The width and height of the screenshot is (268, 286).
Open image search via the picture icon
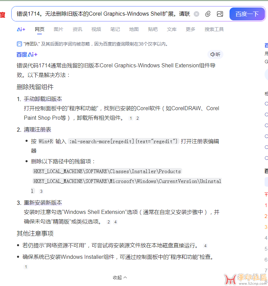pos(220,14)
